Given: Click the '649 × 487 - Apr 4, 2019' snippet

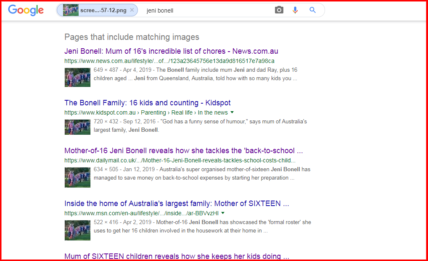Looking at the screenshot, I should point(196,74).
